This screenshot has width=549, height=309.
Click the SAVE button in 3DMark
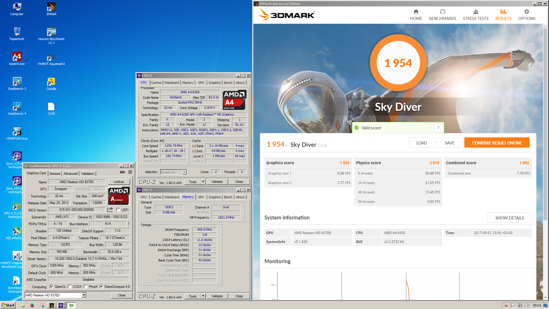point(449,143)
